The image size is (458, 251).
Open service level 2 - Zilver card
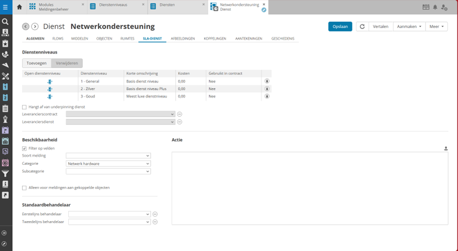(50, 89)
